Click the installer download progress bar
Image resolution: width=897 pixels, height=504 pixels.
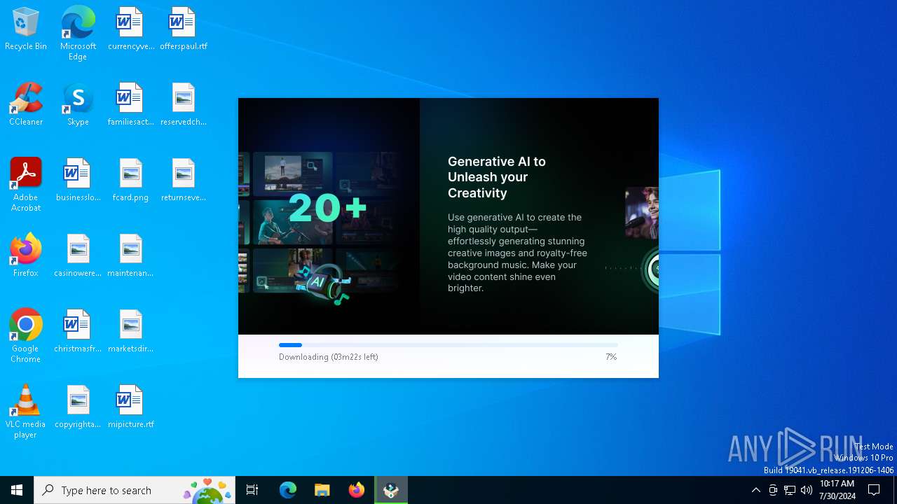pos(448,345)
